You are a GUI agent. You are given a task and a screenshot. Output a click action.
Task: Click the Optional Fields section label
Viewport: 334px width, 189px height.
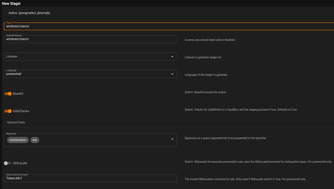pyautogui.click(x=16, y=123)
